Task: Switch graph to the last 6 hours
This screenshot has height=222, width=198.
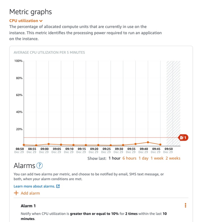Action: click(129, 158)
